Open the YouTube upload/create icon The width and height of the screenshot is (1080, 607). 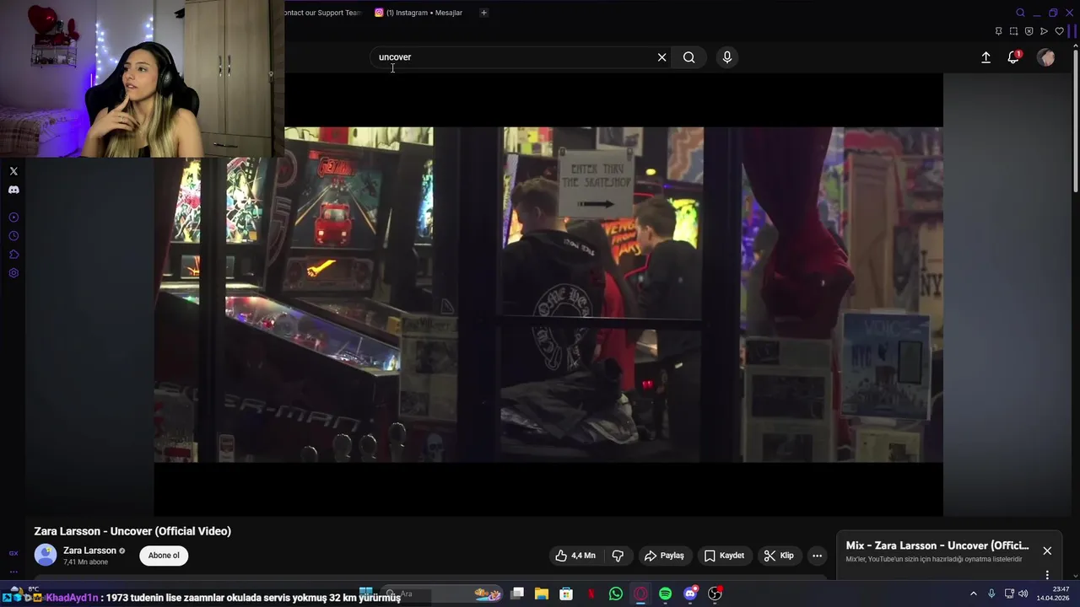(985, 57)
